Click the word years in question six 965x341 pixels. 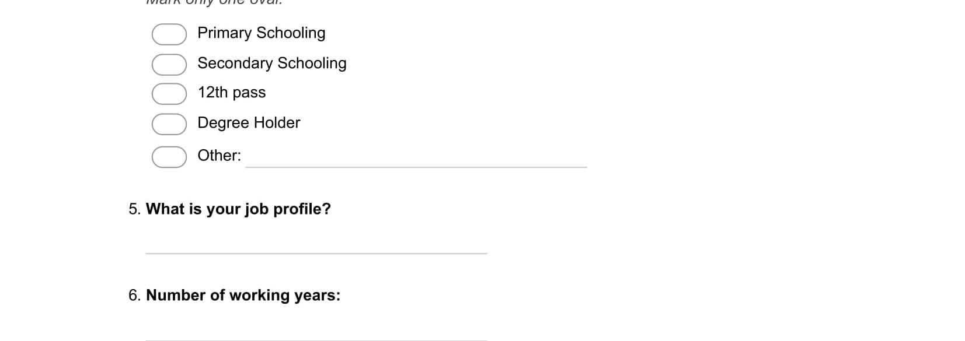(317, 296)
